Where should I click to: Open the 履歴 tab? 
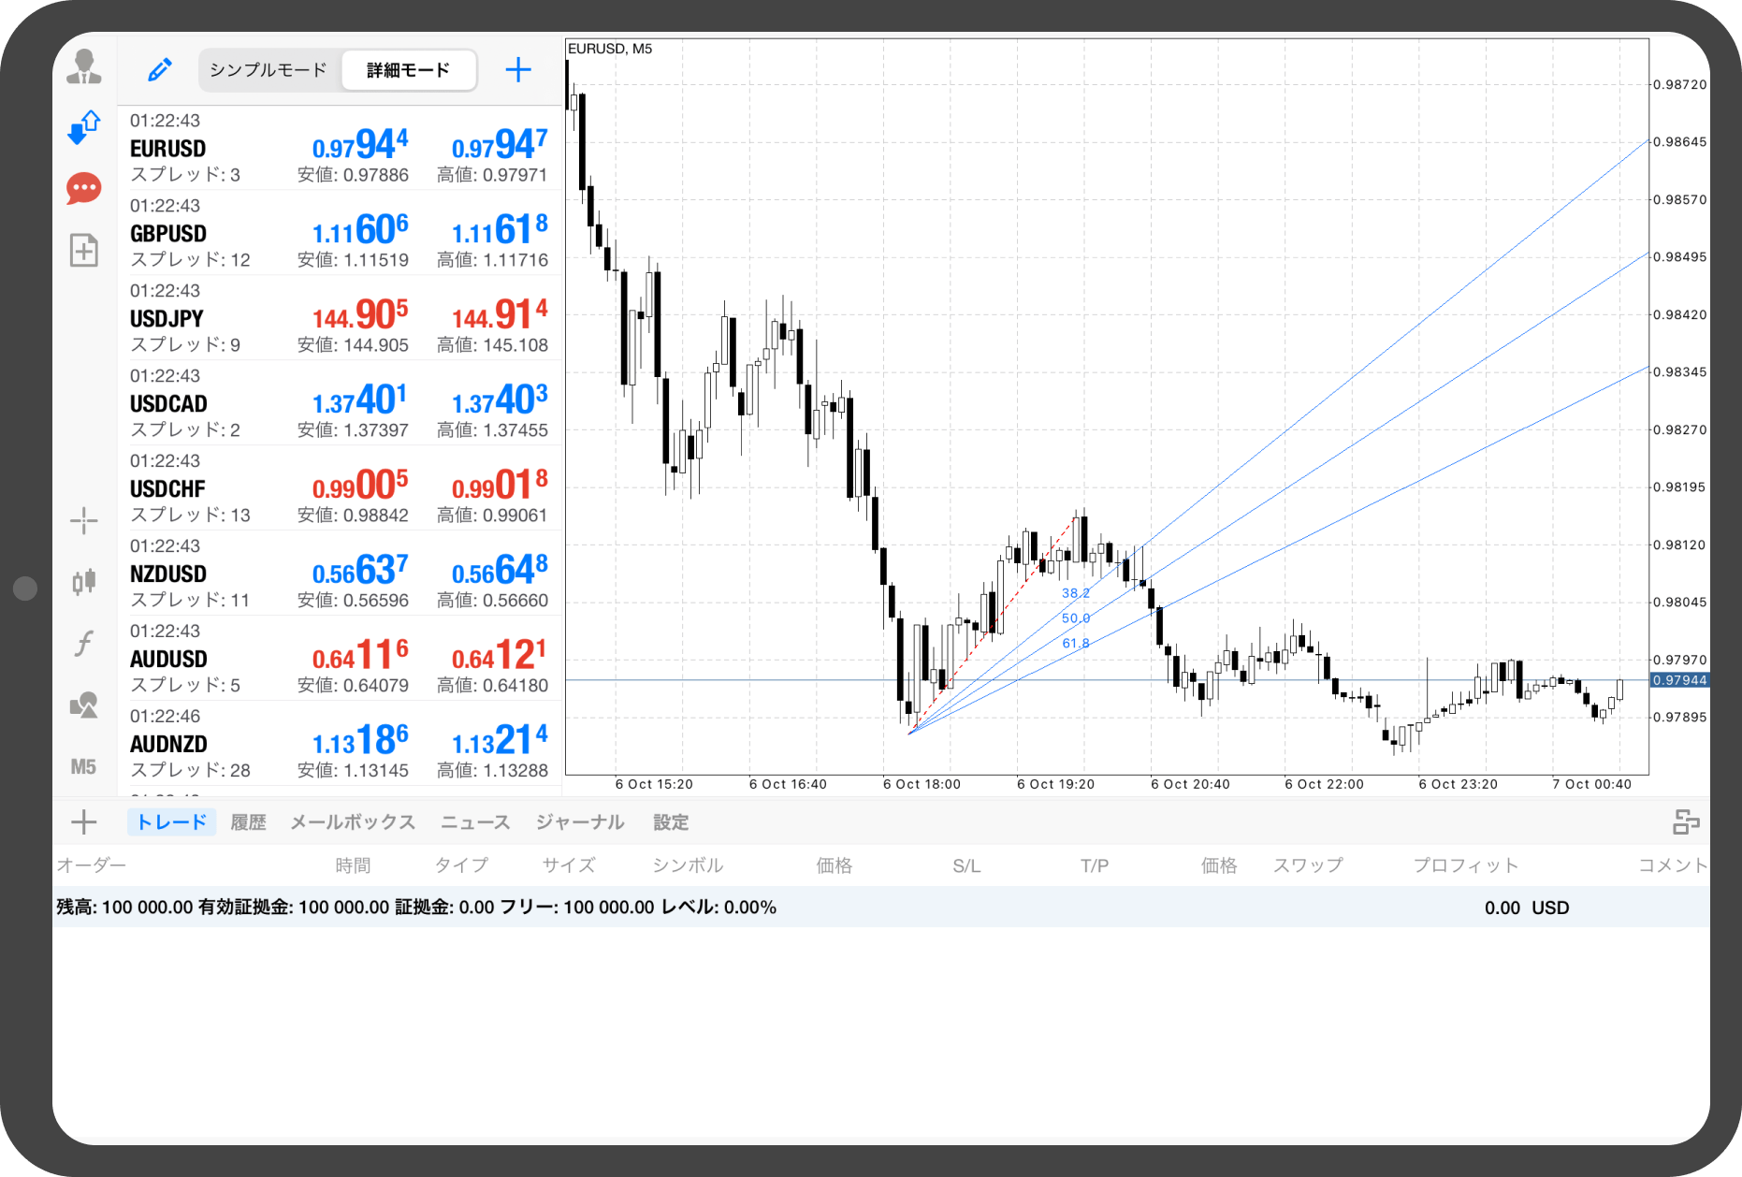click(x=248, y=822)
